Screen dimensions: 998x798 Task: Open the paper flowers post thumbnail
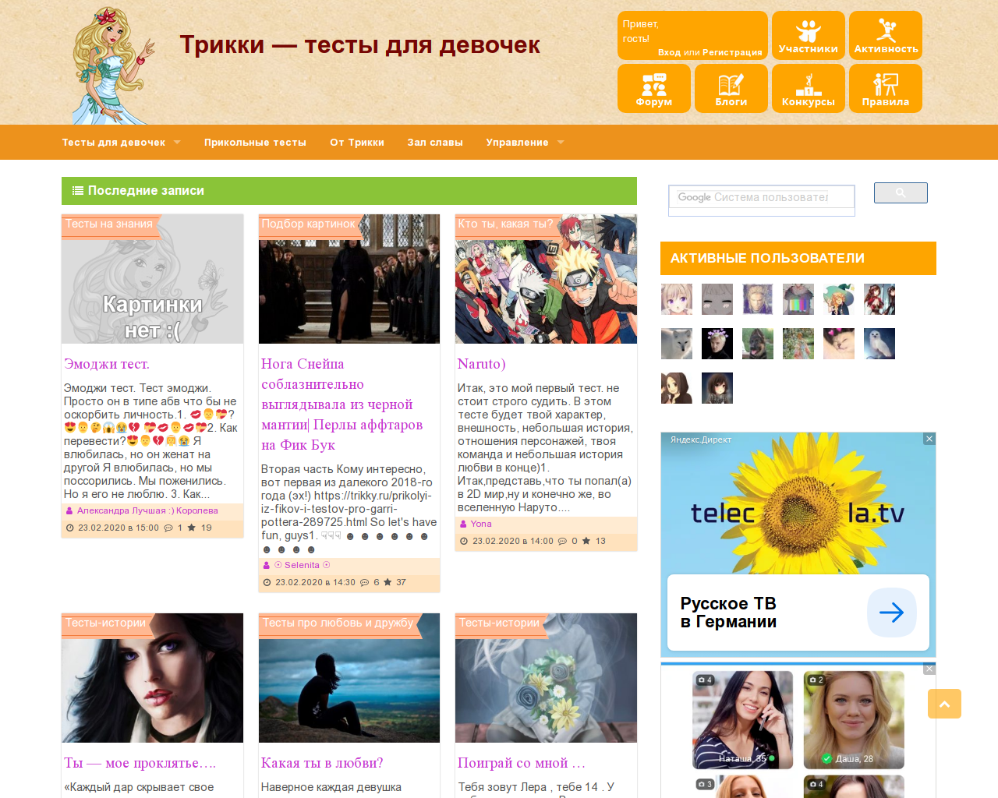(x=546, y=678)
